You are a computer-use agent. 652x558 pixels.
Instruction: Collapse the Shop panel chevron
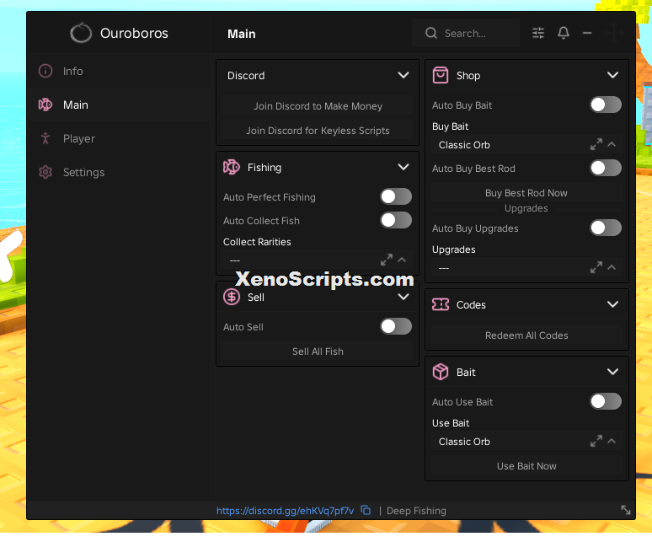(x=612, y=75)
